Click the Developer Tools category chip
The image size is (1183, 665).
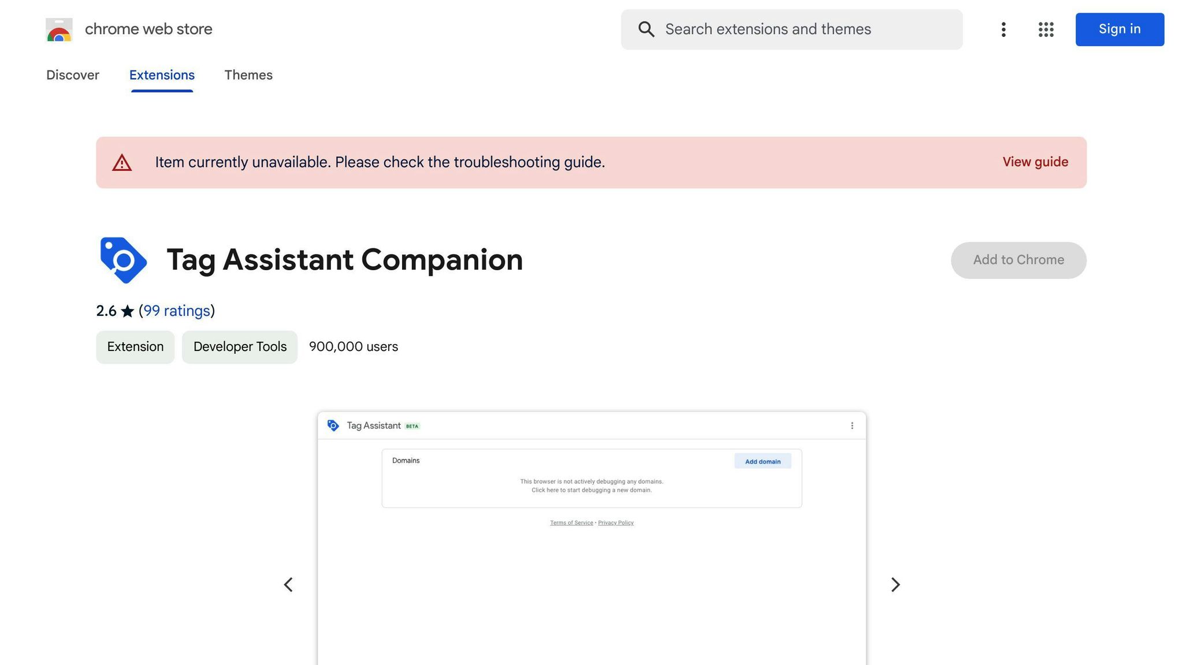click(240, 347)
